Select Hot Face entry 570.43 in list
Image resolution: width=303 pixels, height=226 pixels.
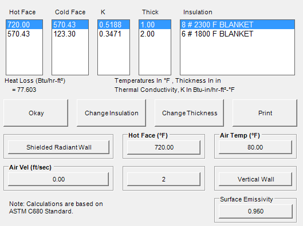pyautogui.click(x=25, y=34)
